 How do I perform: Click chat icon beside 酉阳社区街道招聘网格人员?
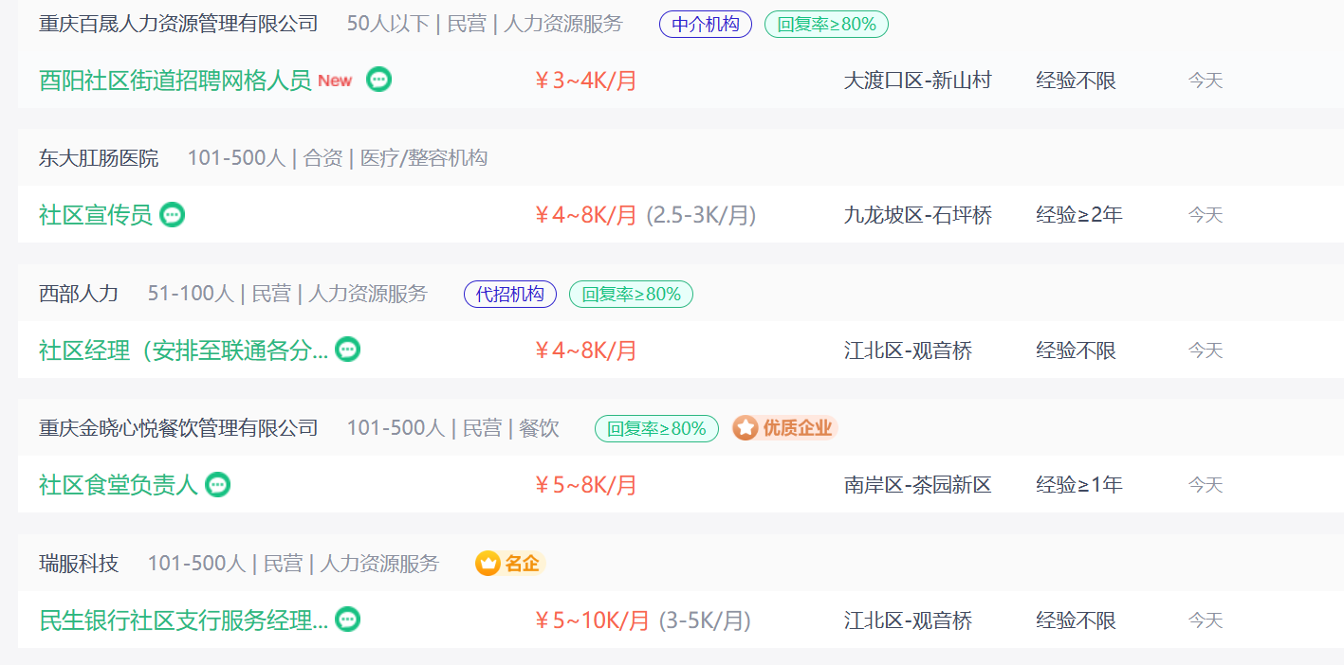pyautogui.click(x=378, y=80)
